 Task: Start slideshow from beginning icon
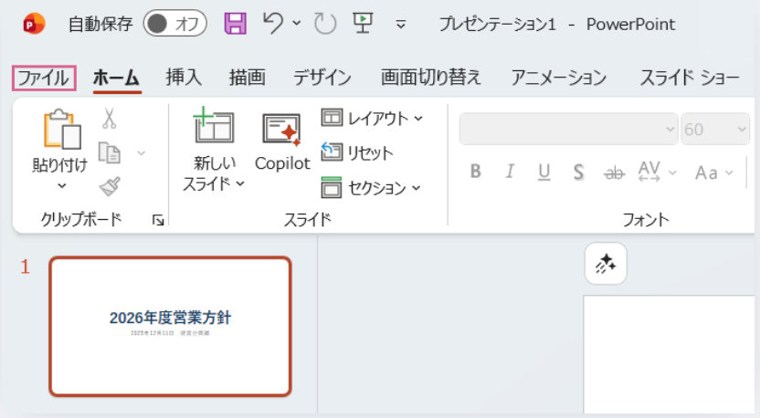(x=362, y=24)
